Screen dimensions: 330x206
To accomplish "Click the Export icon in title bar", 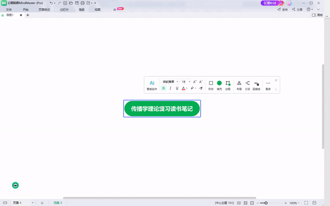I will tap(89, 3).
